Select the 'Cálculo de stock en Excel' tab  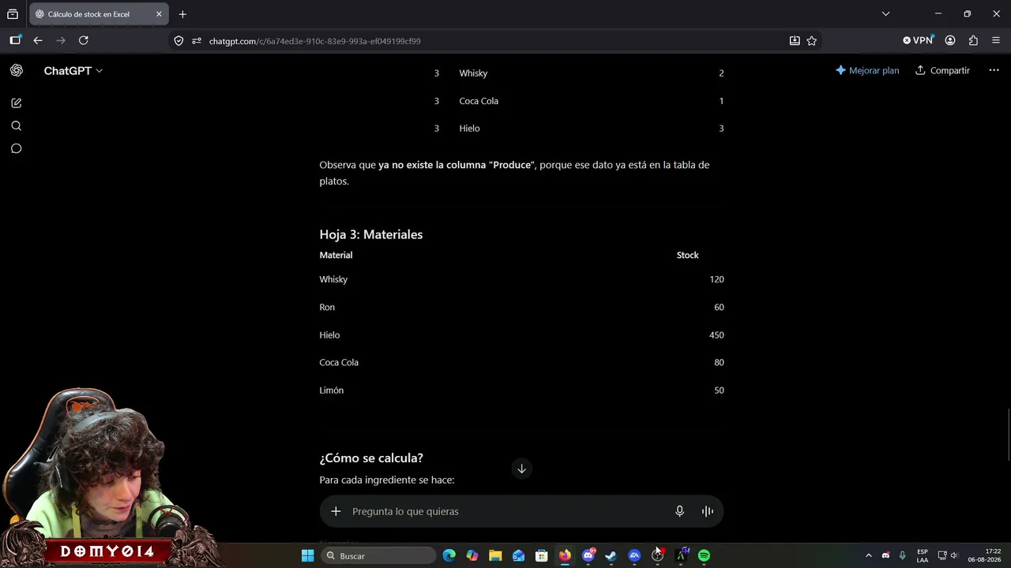(99, 14)
